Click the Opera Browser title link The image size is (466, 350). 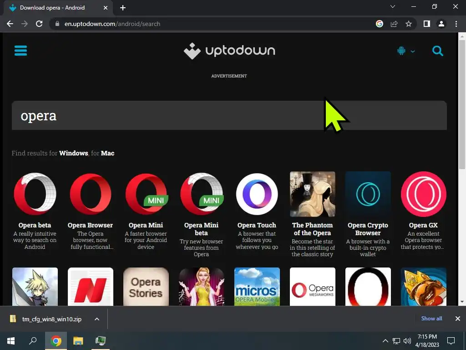pyautogui.click(x=91, y=225)
